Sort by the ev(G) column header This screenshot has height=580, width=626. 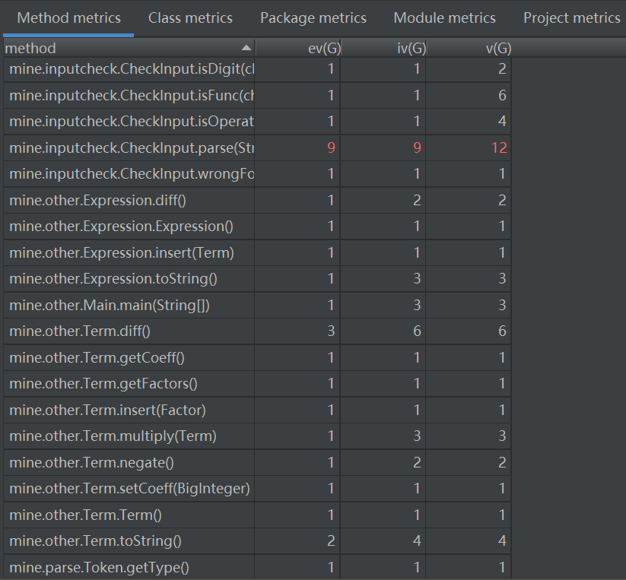pos(298,48)
